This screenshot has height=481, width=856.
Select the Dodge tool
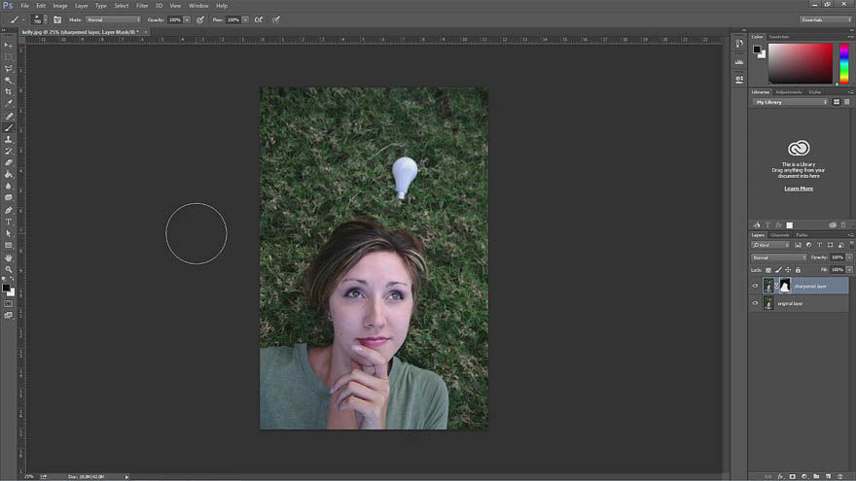pos(8,198)
